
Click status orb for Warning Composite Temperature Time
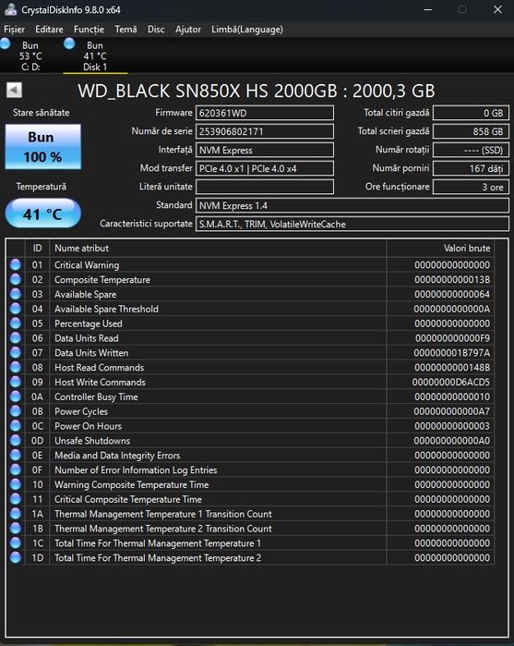point(16,484)
